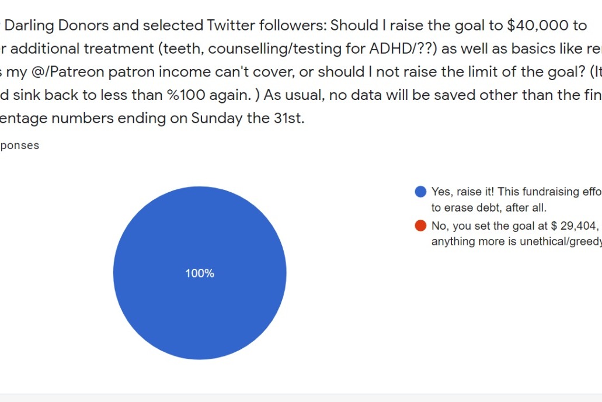602x402 pixels.
Task: Click 'to erase debt, after all.' legend line
Action: click(x=489, y=208)
